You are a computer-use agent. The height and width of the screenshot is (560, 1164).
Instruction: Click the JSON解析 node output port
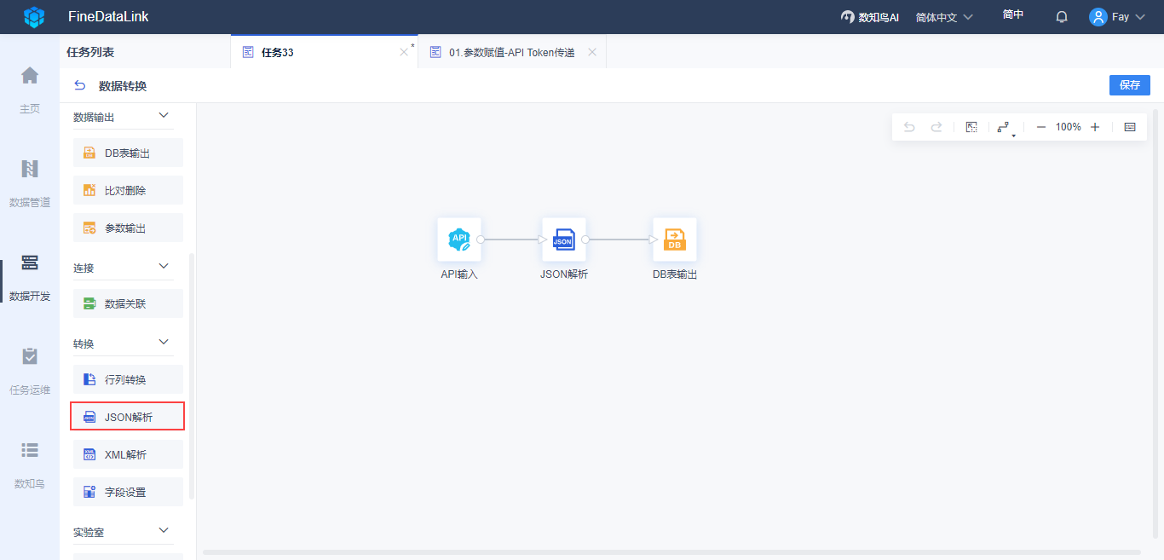[x=585, y=240]
